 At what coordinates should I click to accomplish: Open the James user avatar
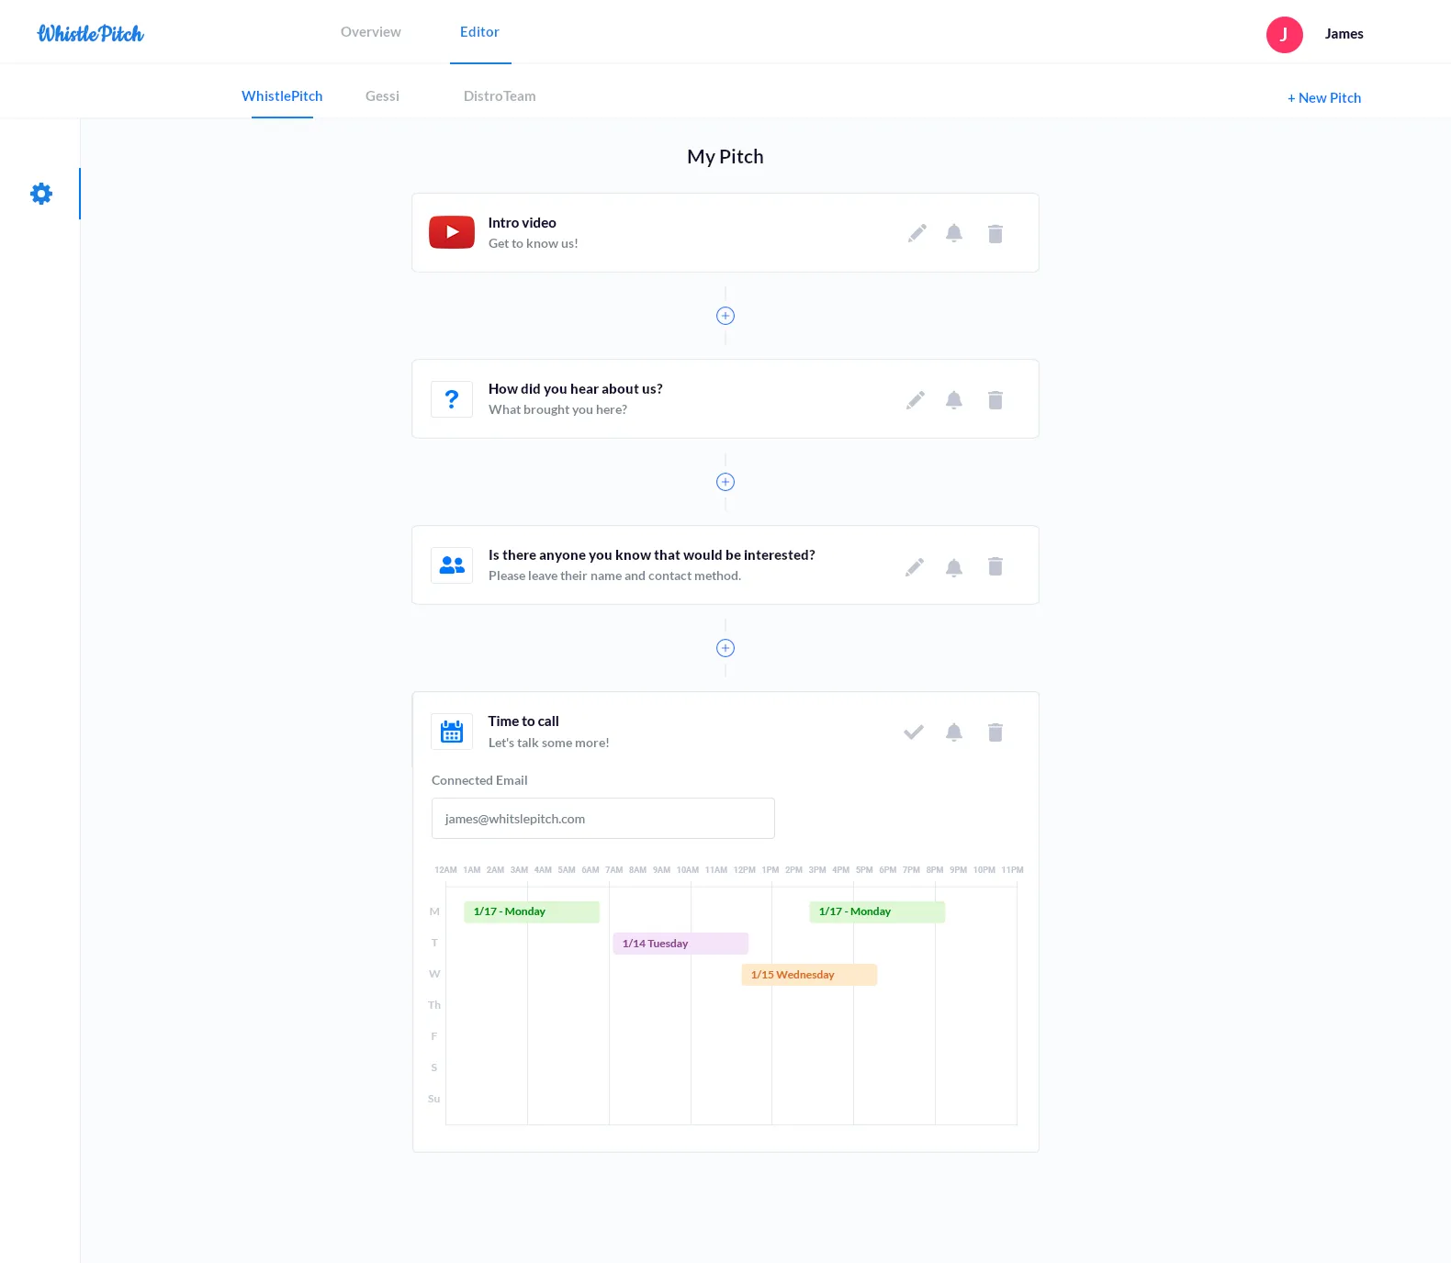pyautogui.click(x=1285, y=35)
